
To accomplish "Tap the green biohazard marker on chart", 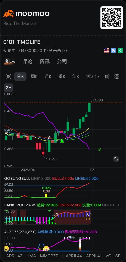I will click(100, 149).
